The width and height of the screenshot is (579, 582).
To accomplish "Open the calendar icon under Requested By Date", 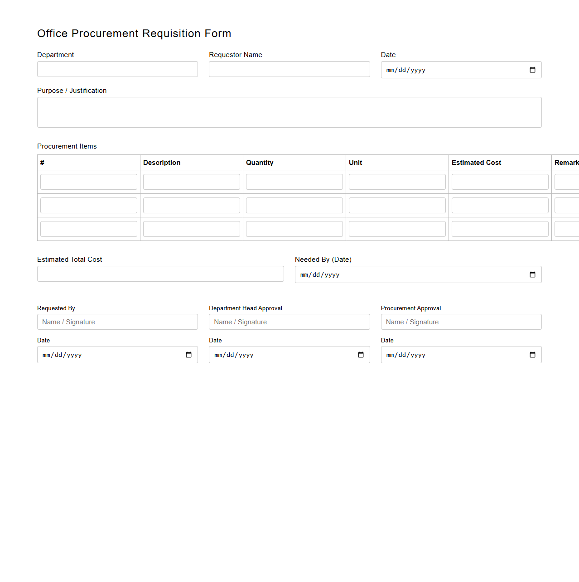I will point(188,355).
